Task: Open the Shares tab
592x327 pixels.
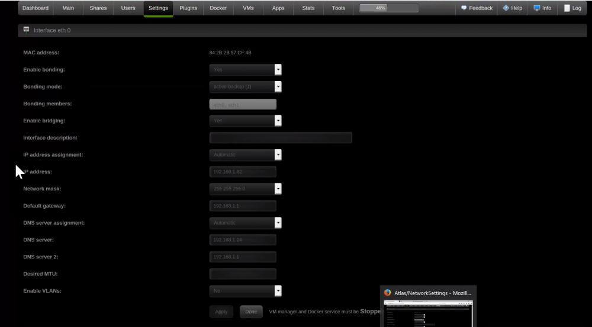Action: [x=98, y=8]
